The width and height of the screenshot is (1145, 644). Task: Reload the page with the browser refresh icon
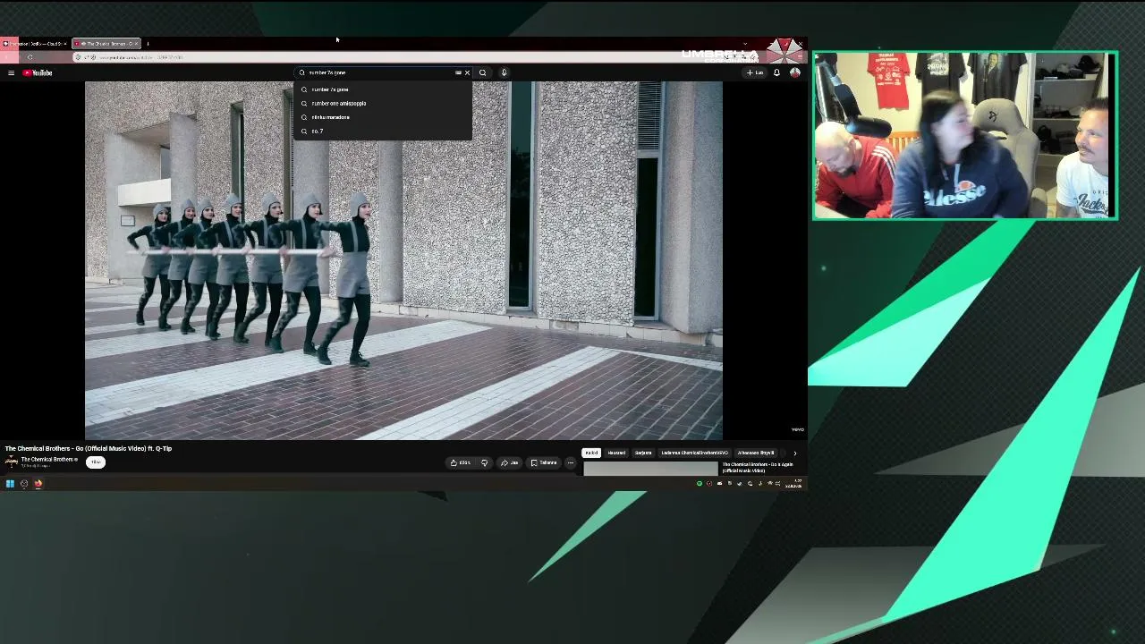30,57
